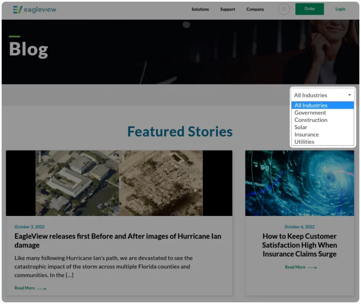Select All Industries option in list
The height and width of the screenshot is (304, 361).
[322, 105]
